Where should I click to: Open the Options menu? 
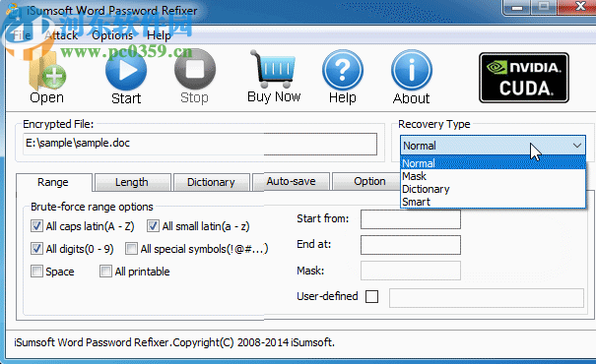[x=112, y=35]
